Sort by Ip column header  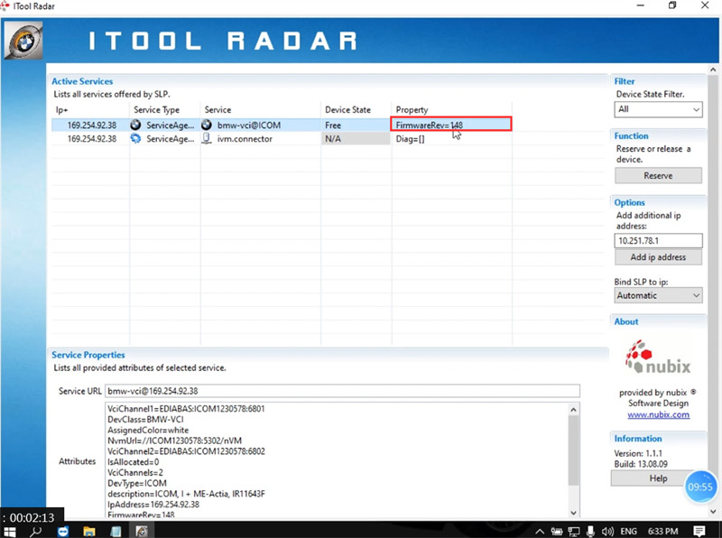pyautogui.click(x=90, y=109)
